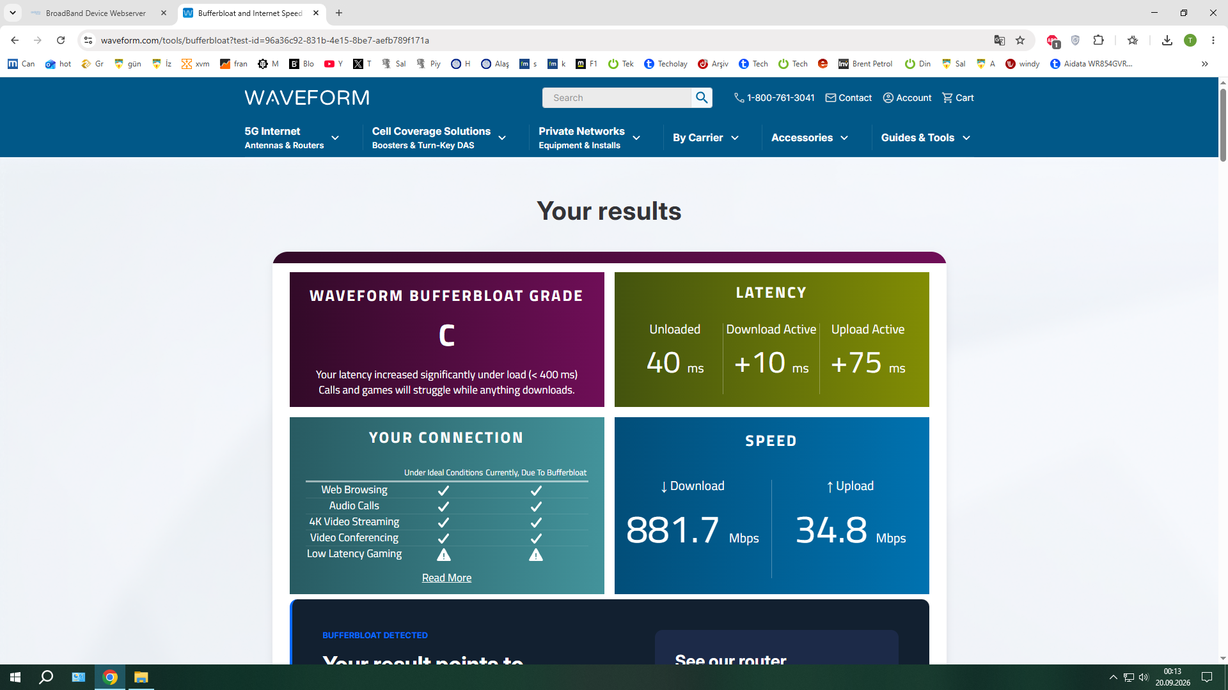The image size is (1228, 690).
Task: Click the search magnifier button
Action: tap(702, 98)
